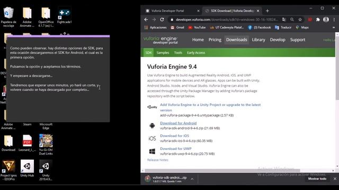This screenshot has height=190, width=339.
Task: Click the Windows logo beside UWP download
Action: point(152,151)
